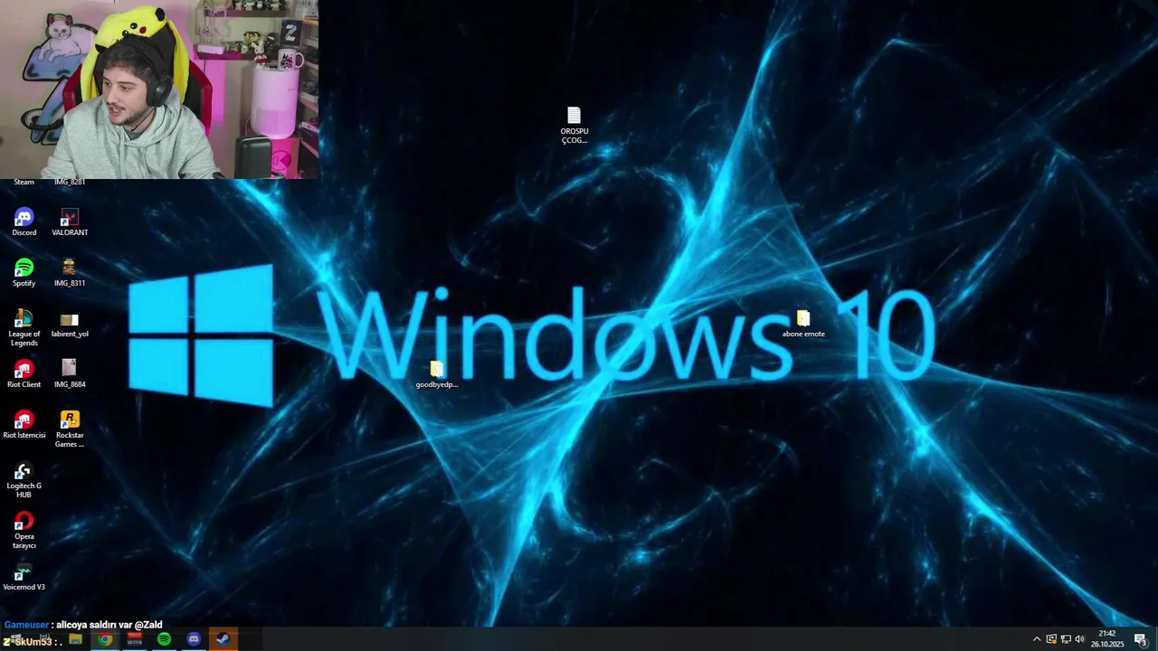Select the abone emote folder

click(803, 323)
